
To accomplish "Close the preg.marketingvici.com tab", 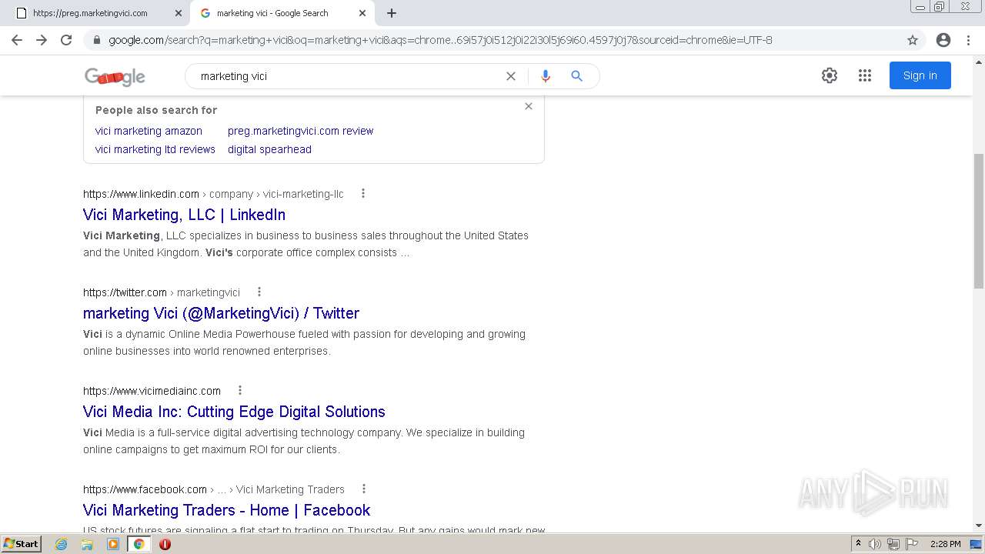I will coord(179,13).
